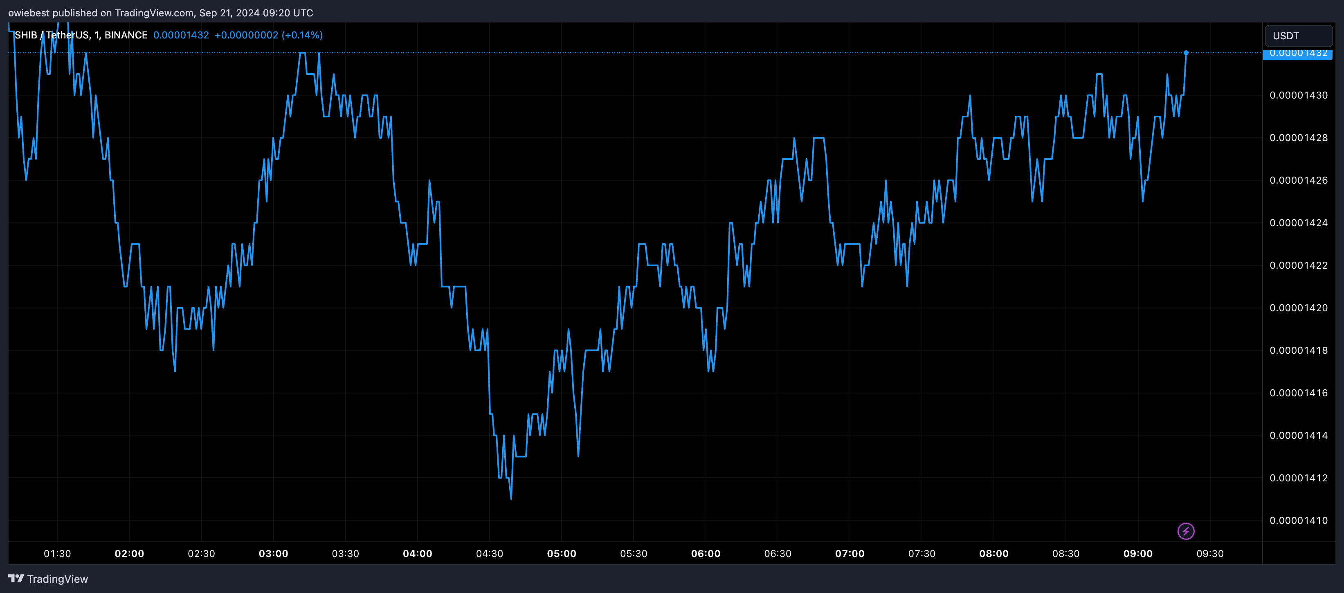Click the 07:30 time axis label
This screenshot has width=1344, height=593.
pyautogui.click(x=921, y=553)
